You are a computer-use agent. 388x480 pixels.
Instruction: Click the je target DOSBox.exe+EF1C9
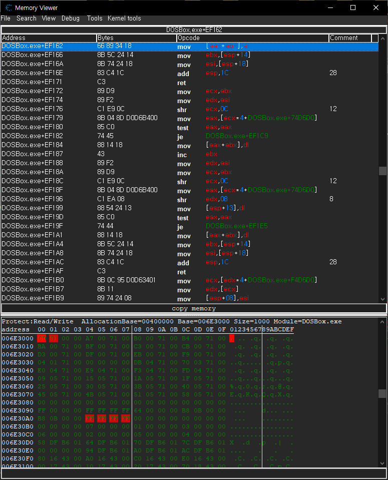coord(237,136)
